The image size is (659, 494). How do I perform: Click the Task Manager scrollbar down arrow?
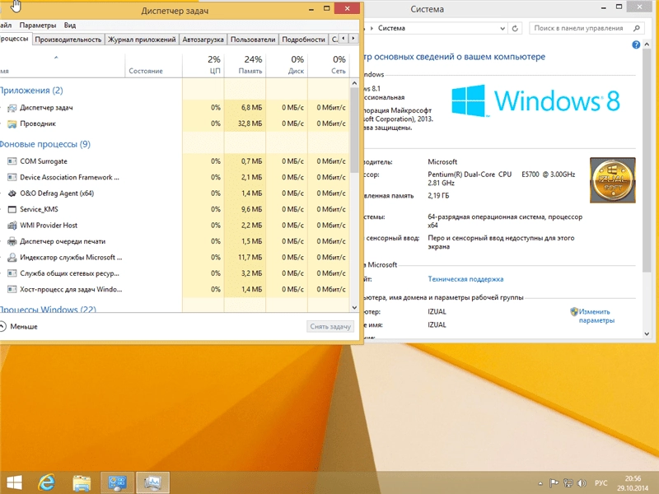(x=354, y=307)
